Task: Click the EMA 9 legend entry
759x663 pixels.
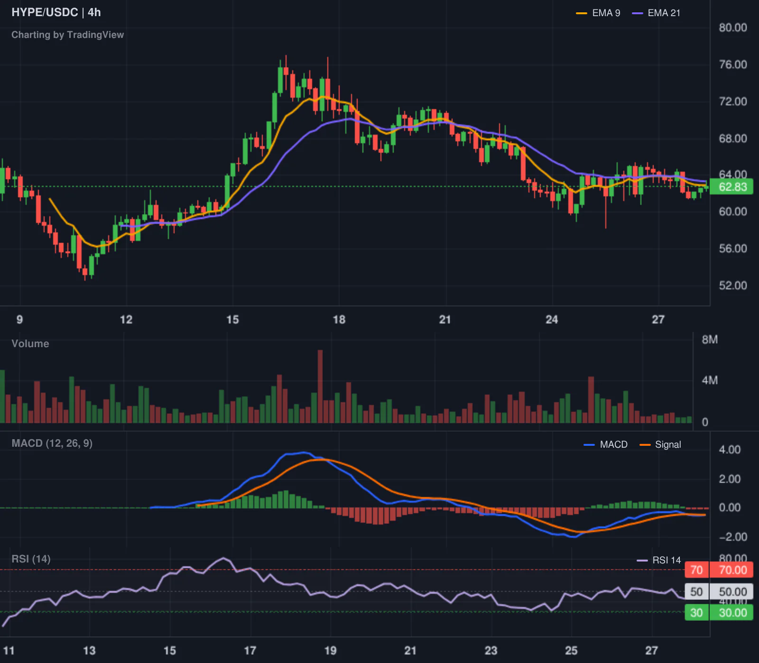Action: tap(598, 13)
